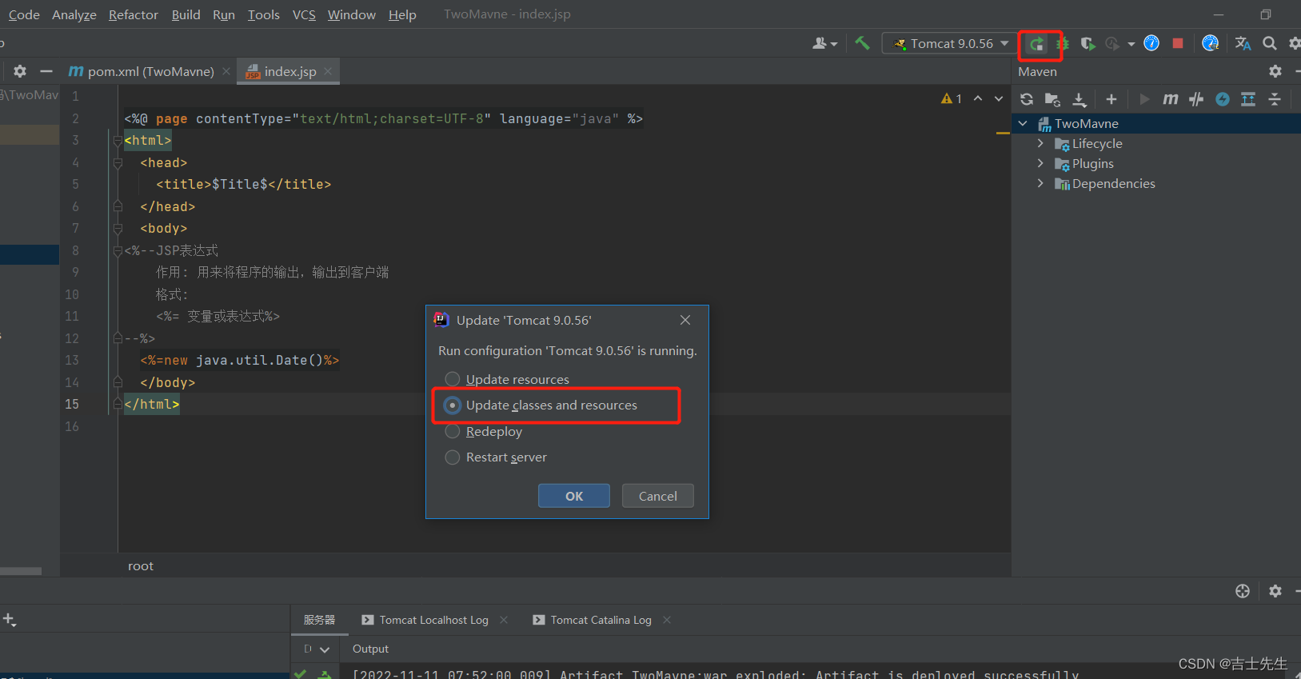Viewport: 1301px width, 679px height.
Task: Open the VCS menu
Action: 304,14
